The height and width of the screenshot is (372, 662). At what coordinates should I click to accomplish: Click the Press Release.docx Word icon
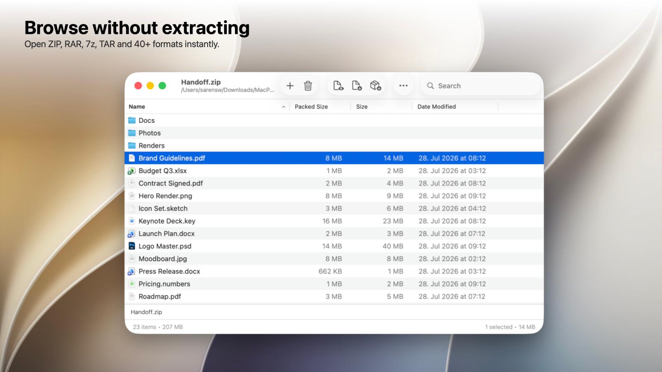132,271
